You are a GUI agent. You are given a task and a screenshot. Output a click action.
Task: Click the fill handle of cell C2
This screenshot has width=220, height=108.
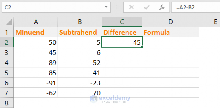[x=142, y=47]
